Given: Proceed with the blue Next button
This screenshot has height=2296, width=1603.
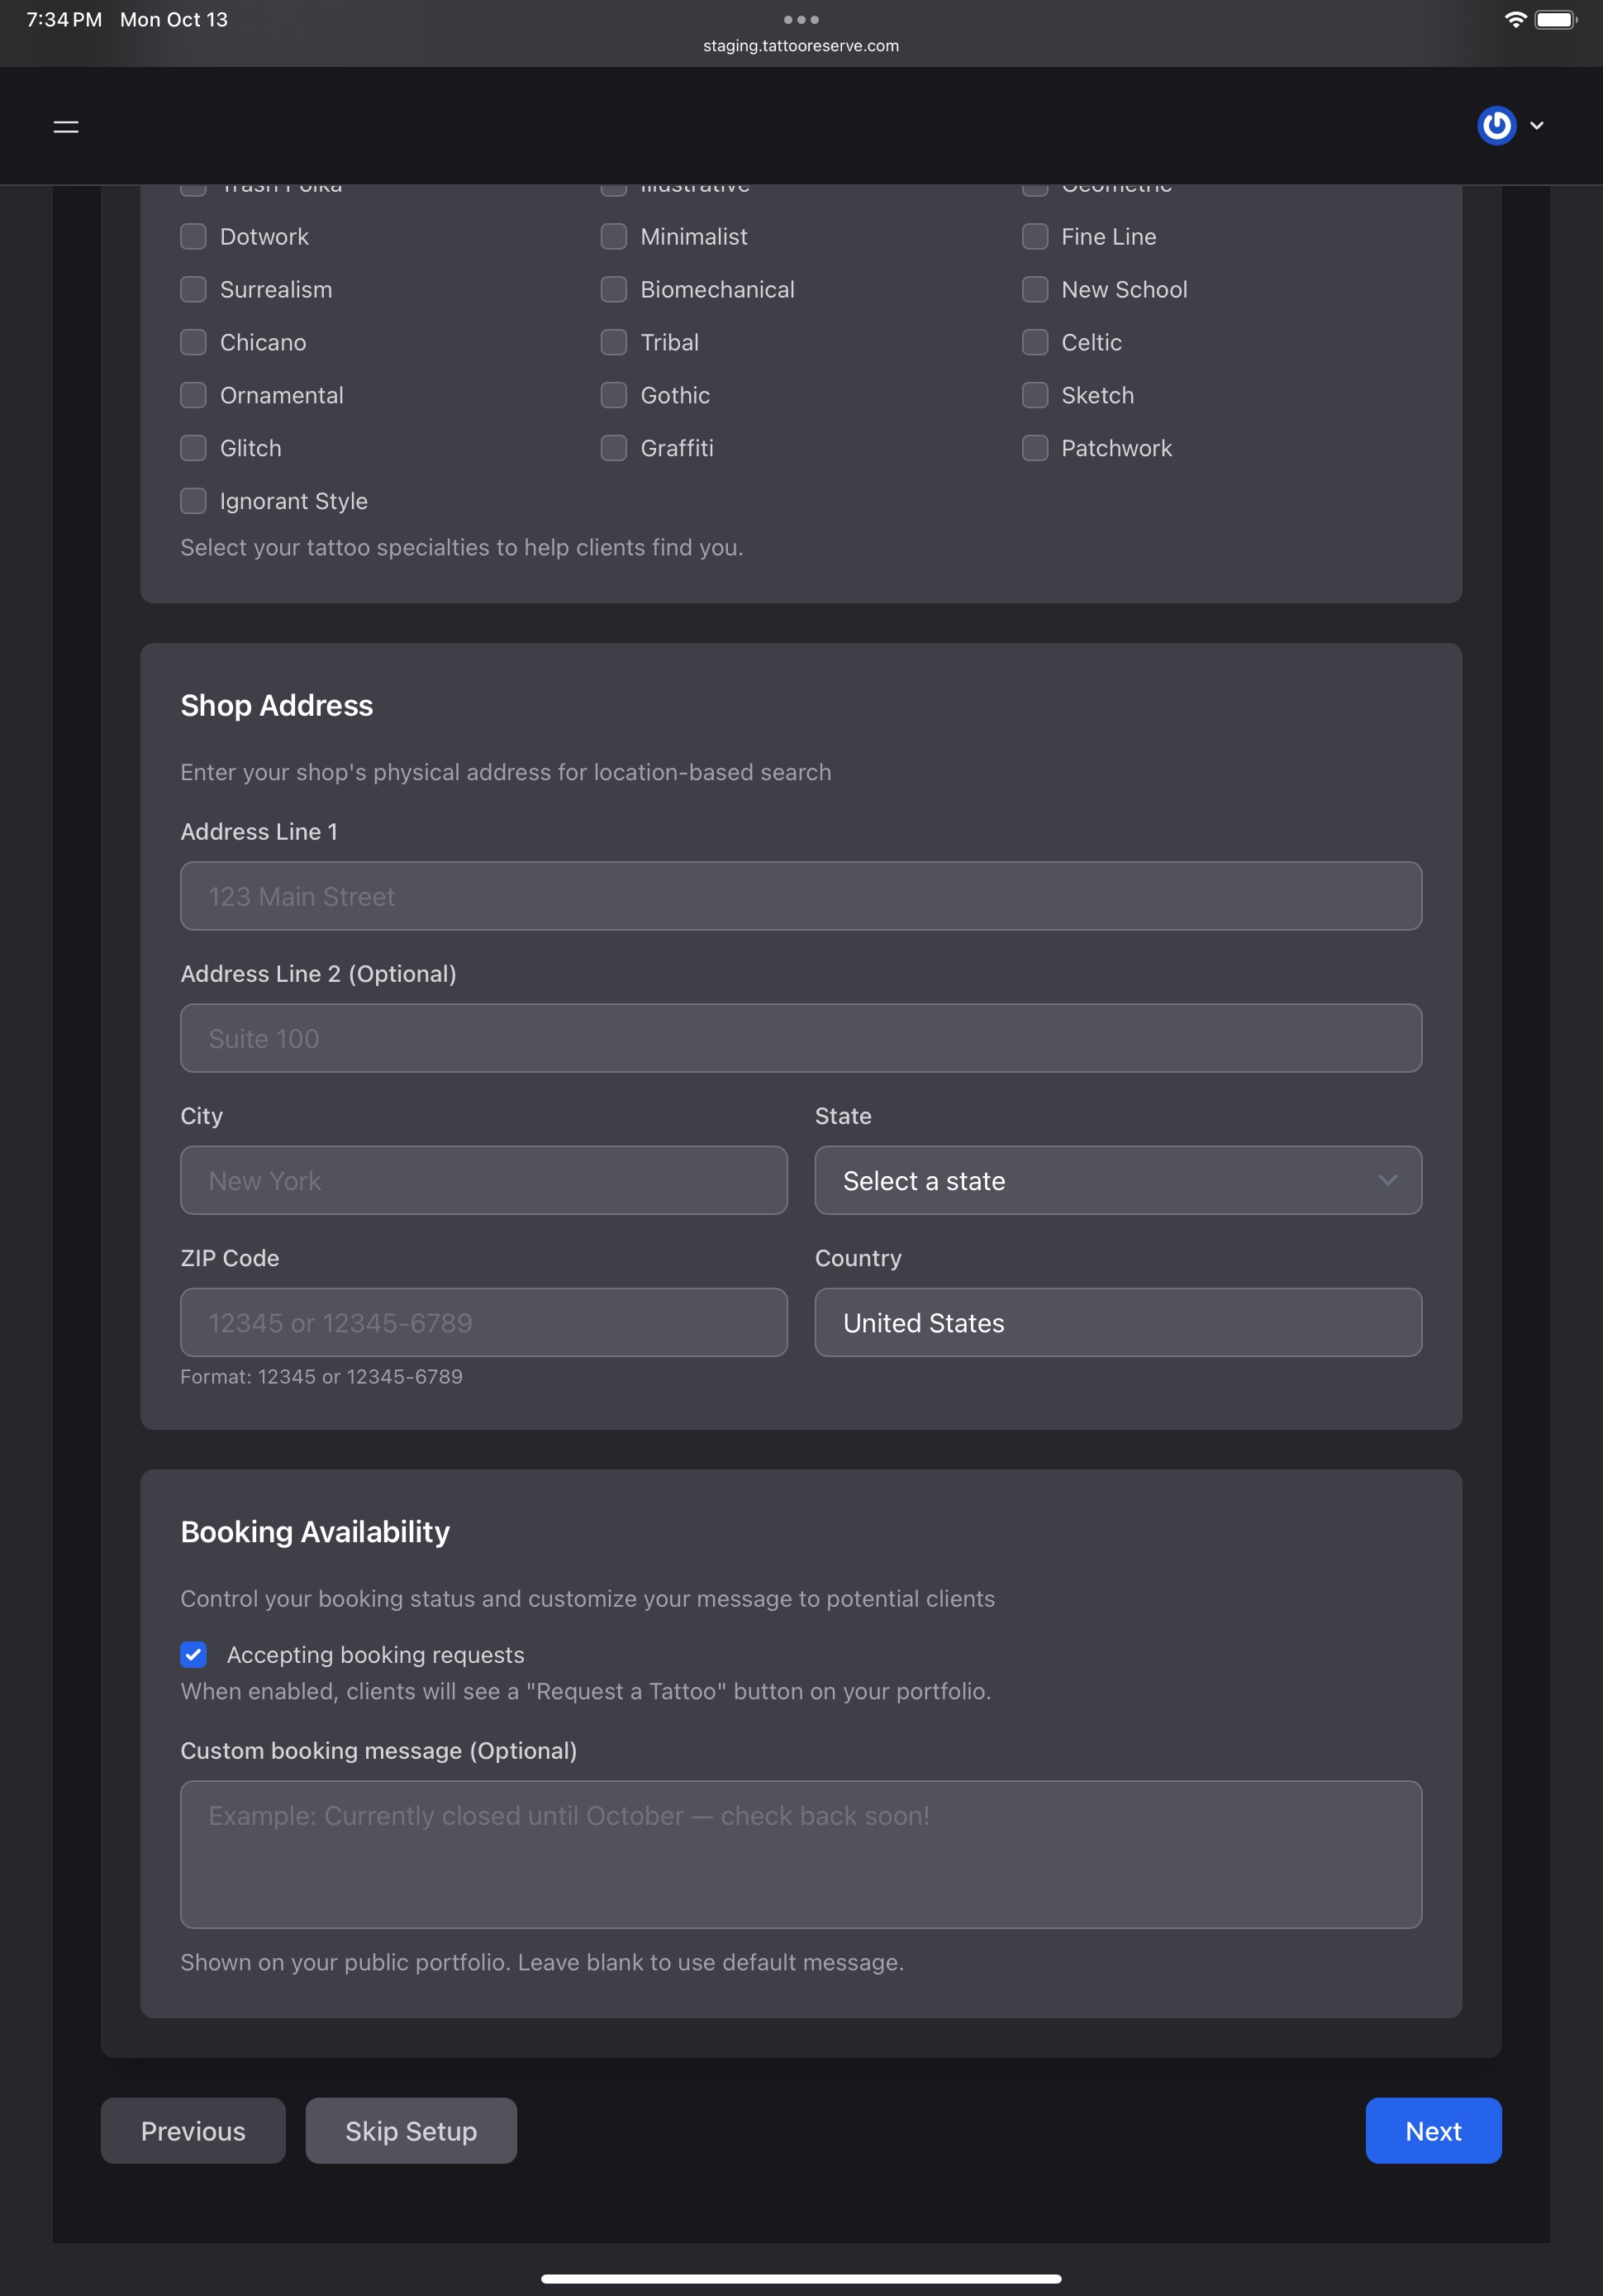Looking at the screenshot, I should [1433, 2131].
